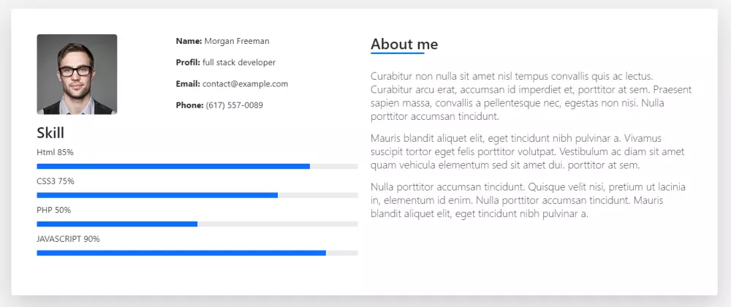Select the full stack developer profile text
731x307 pixels.
tap(239, 63)
